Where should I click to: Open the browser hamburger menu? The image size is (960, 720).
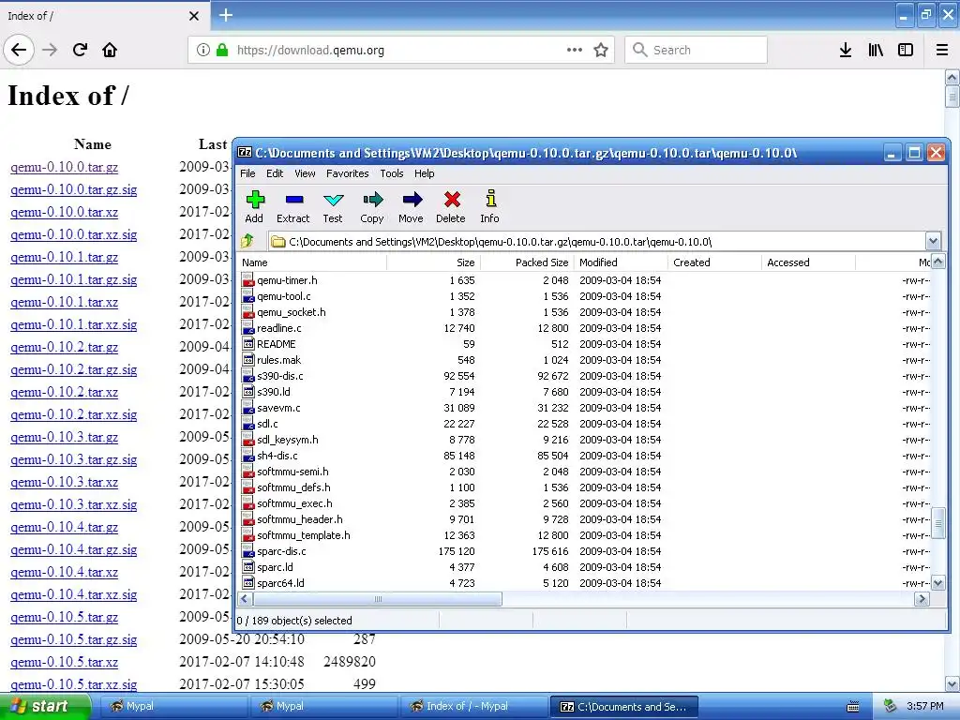pyautogui.click(x=942, y=51)
